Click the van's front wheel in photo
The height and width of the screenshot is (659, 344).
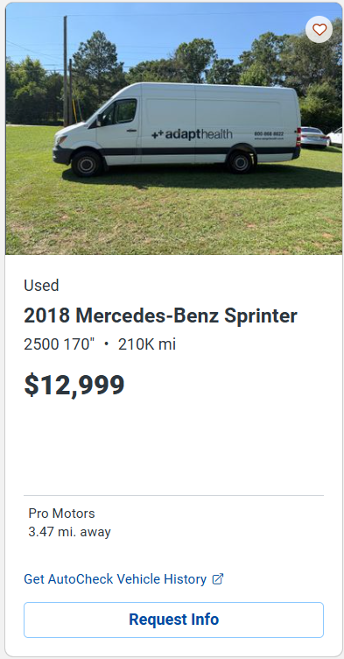click(x=87, y=164)
